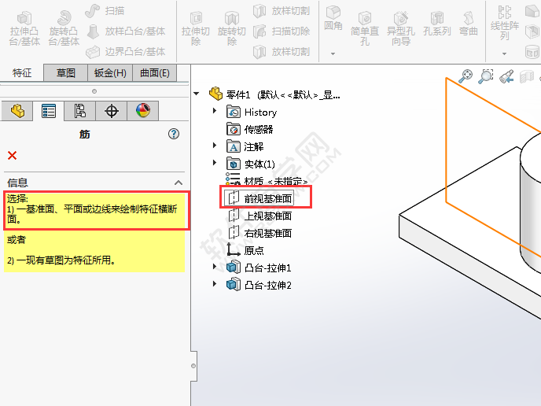Expand the 实体(1) folder arrow
The height and width of the screenshot is (406, 541).
click(x=215, y=163)
